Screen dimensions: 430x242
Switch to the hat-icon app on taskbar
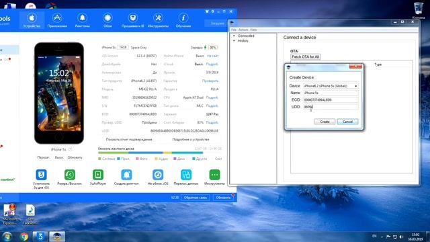pos(57,237)
